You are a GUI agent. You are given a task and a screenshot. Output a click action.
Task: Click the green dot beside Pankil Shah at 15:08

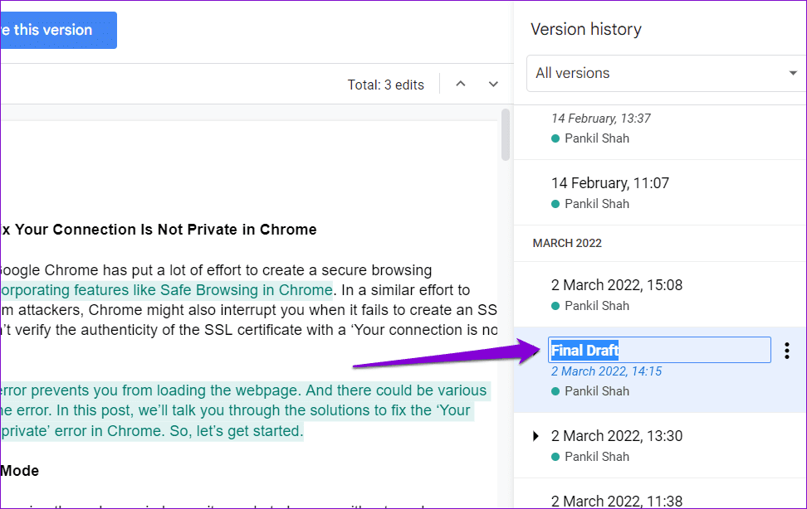point(555,306)
